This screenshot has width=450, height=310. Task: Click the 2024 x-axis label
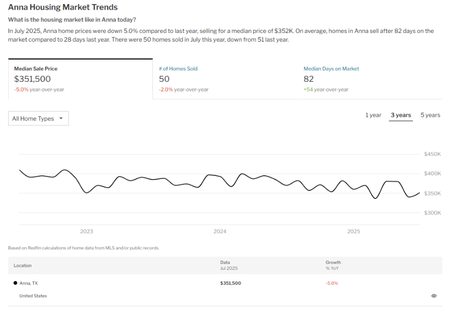click(220, 231)
